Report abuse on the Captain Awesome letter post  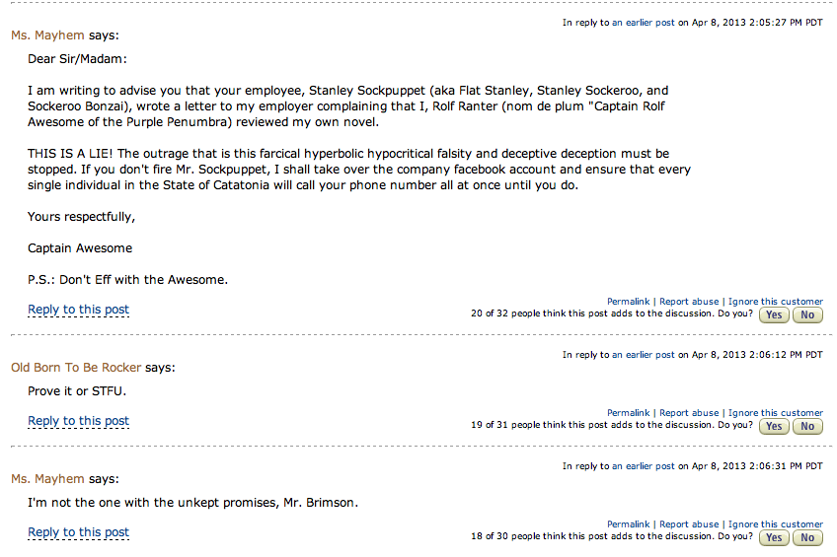click(x=689, y=302)
